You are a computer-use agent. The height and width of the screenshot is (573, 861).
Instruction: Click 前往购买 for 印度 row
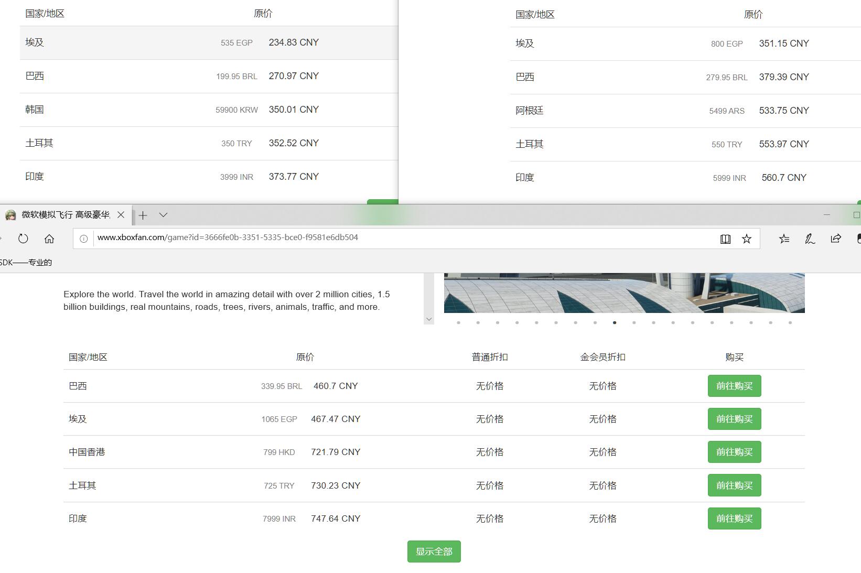[734, 518]
